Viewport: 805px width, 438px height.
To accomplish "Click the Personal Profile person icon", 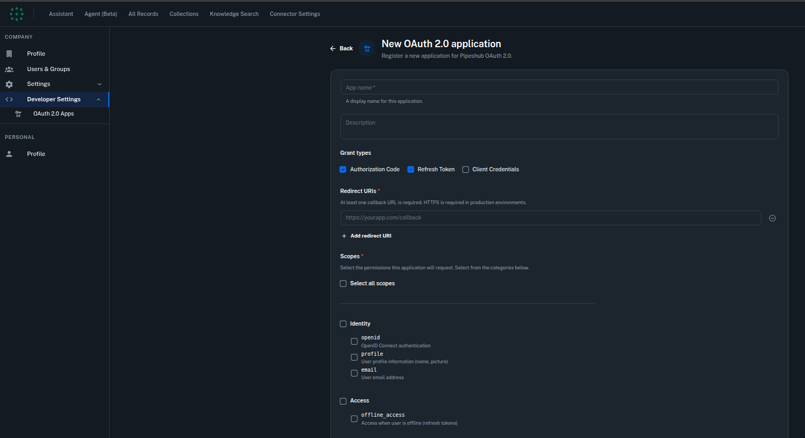I will pos(9,154).
